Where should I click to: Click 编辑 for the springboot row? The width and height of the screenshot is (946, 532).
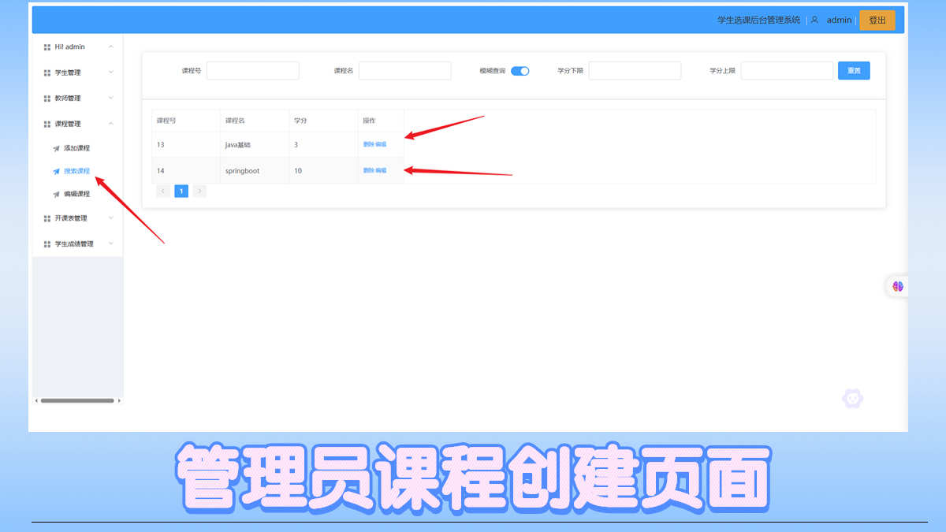click(381, 171)
